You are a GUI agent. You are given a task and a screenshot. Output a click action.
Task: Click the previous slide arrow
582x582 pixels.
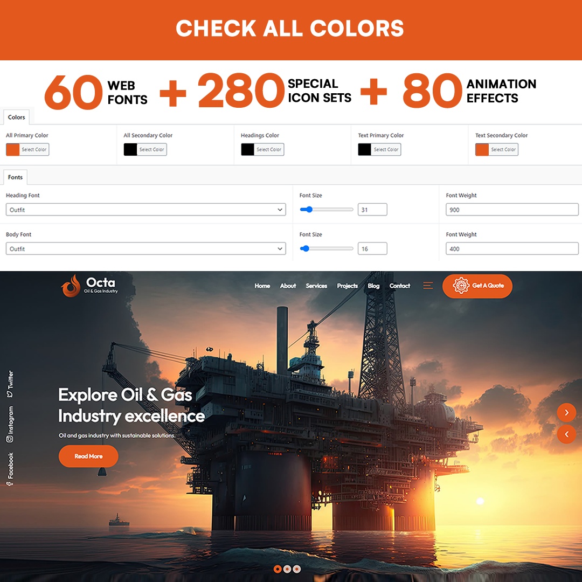point(566,434)
